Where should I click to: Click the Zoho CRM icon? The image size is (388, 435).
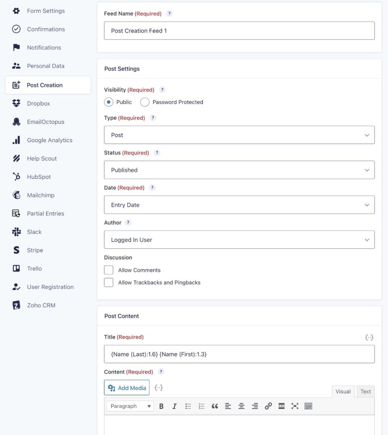pyautogui.click(x=17, y=305)
